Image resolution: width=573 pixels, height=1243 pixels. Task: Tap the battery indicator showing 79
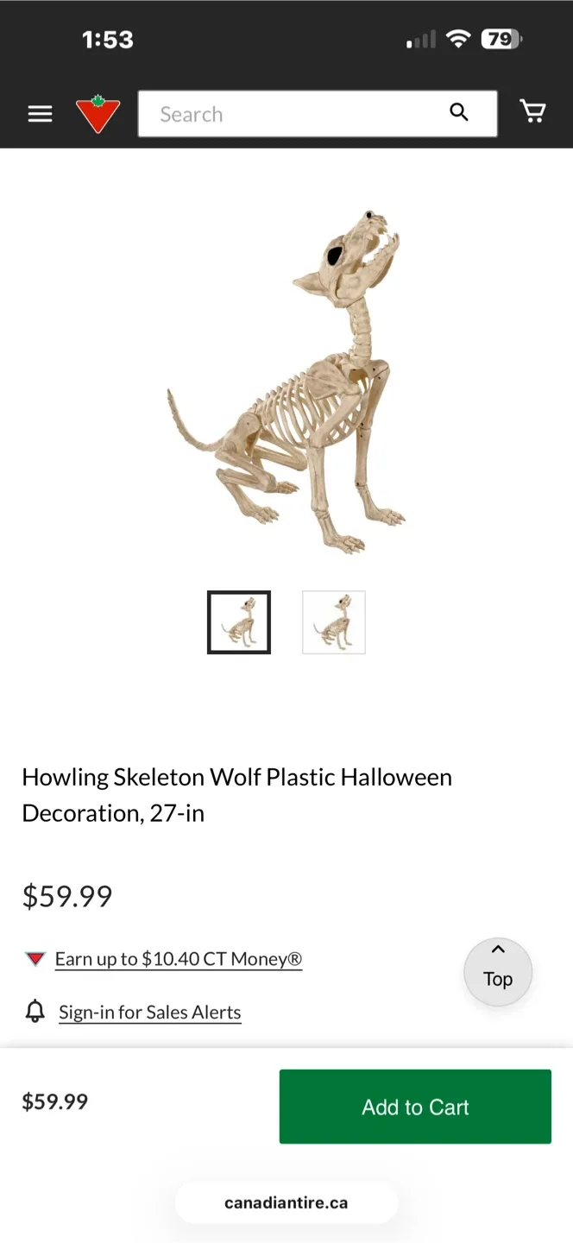pyautogui.click(x=501, y=39)
